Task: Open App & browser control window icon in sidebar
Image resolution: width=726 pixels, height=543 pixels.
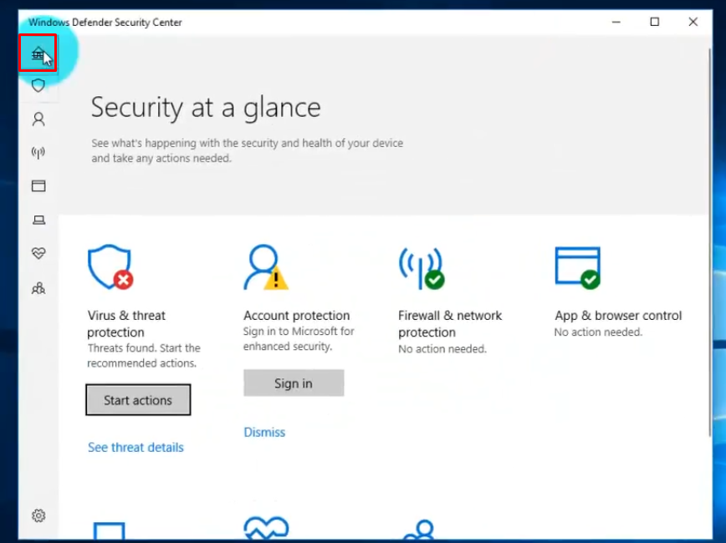Action: pos(38,186)
